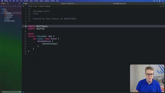The image size is (165, 93).
Task: Open the Source Control navigator icon
Action: 4,6
